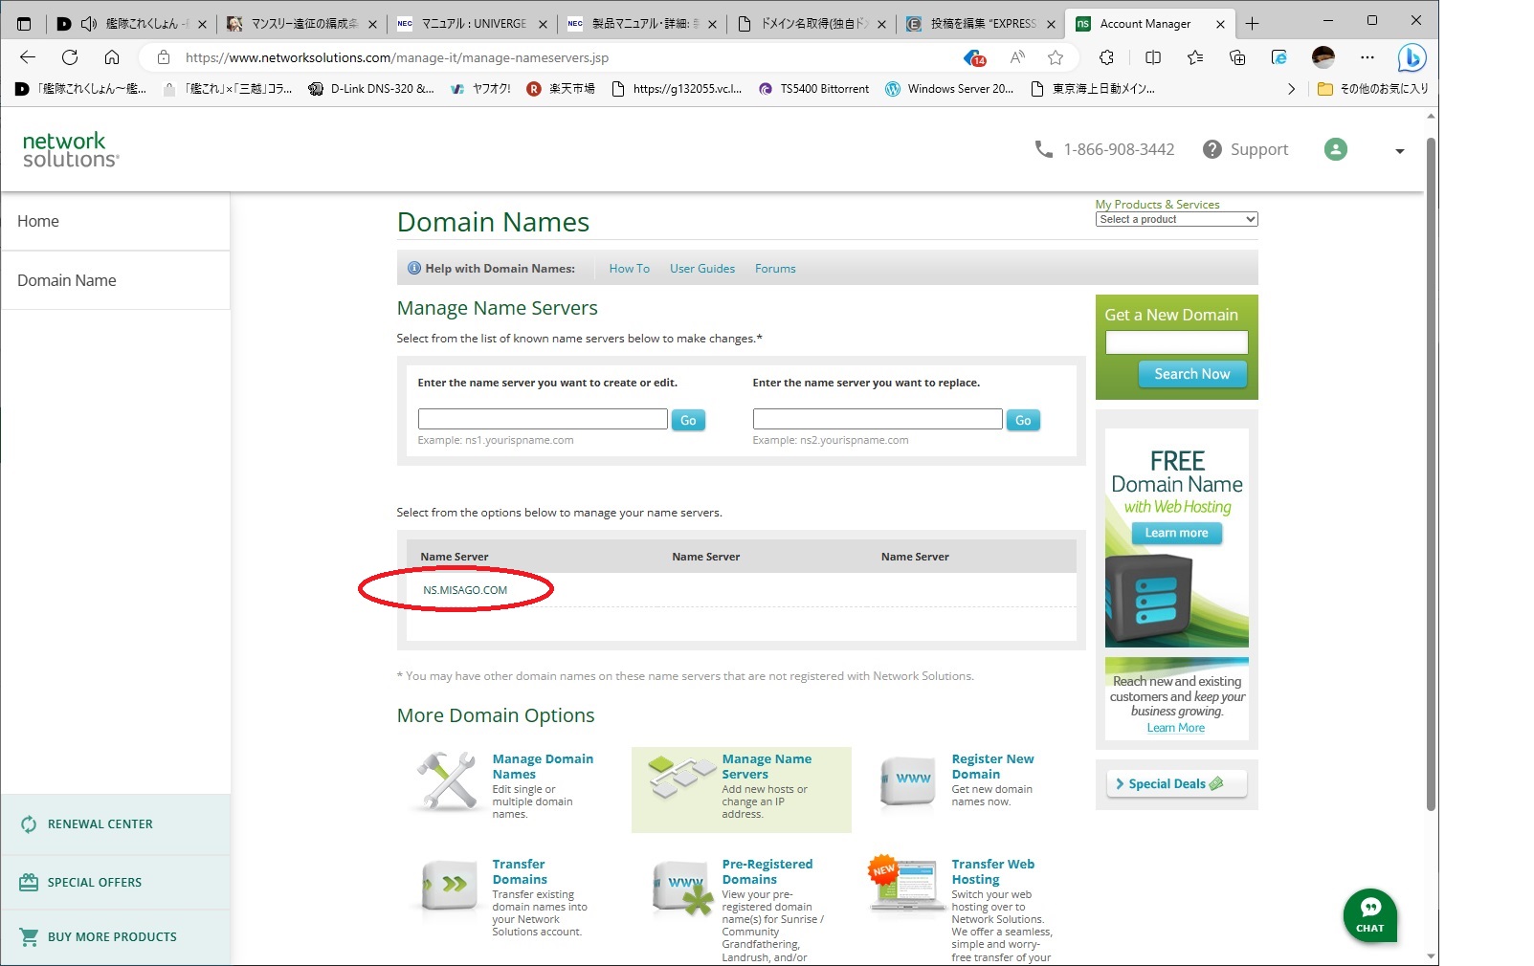
Task: Click the tab actions menu icon
Action: click(x=24, y=24)
